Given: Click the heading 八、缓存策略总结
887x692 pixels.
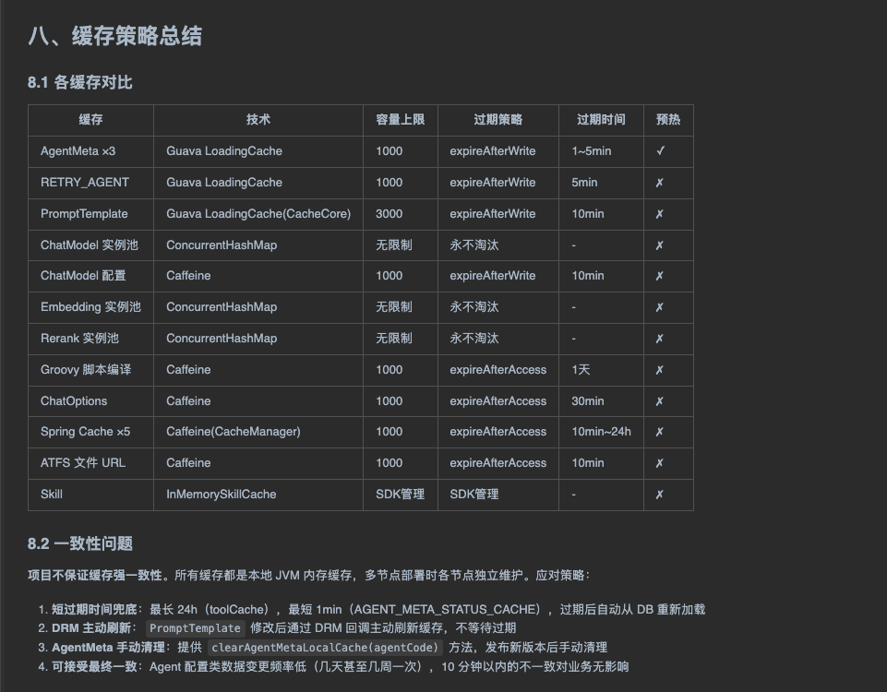Looking at the screenshot, I should tap(114, 36).
